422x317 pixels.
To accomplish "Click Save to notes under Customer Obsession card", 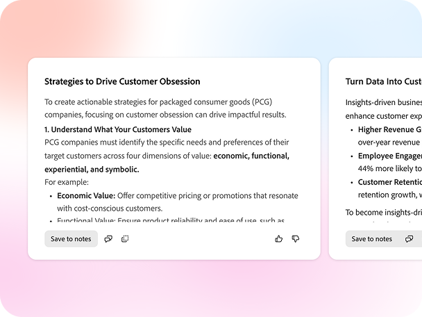I will tap(71, 238).
